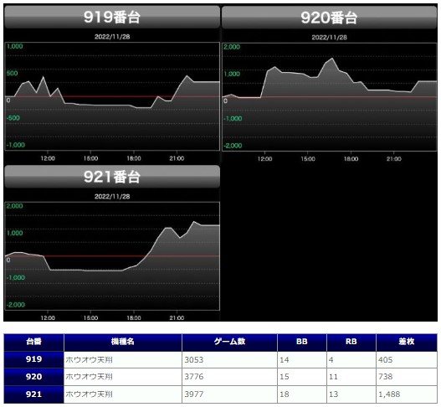
Task: Select machine number 919 row cell
Action: click(33, 359)
